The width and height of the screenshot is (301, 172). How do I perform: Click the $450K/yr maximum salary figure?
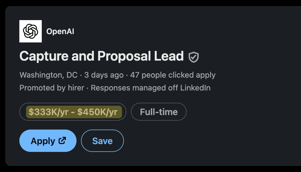coord(97,112)
